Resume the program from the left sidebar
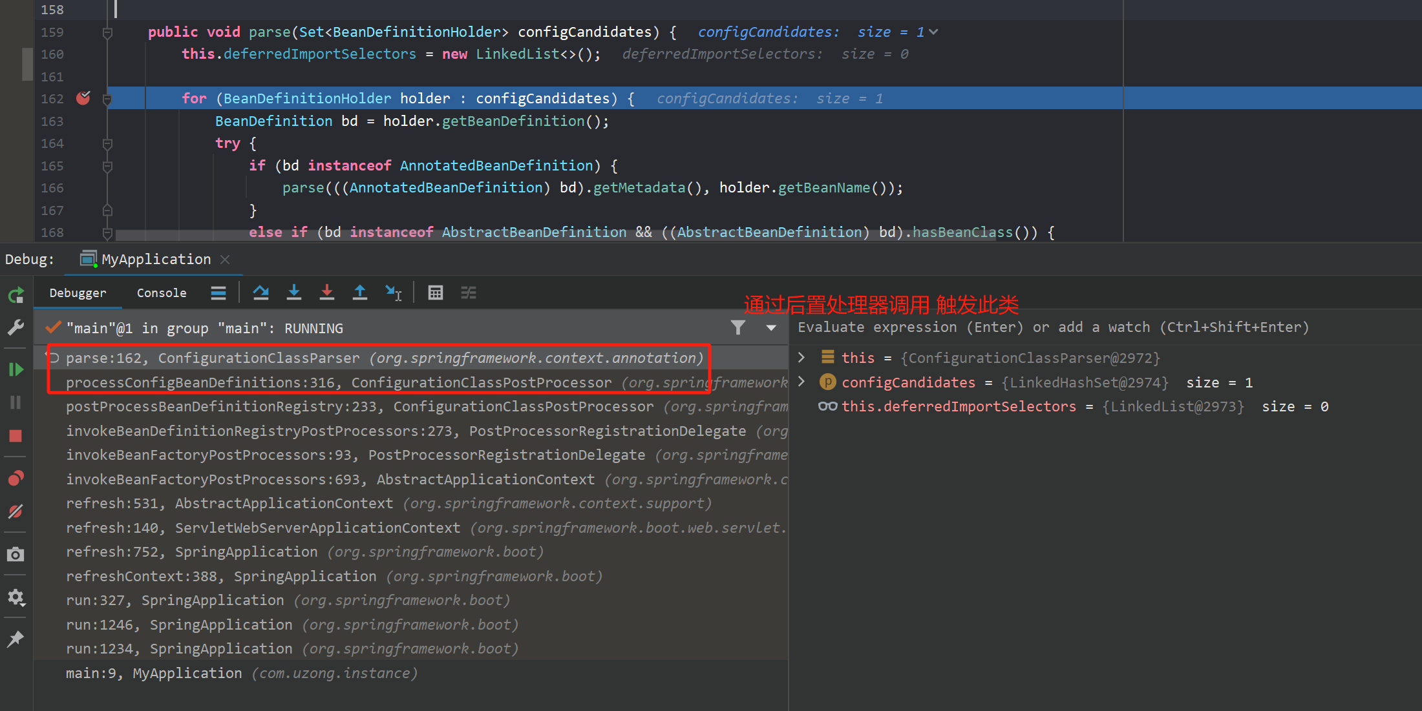Screen dimensions: 1422x711 tap(16, 369)
